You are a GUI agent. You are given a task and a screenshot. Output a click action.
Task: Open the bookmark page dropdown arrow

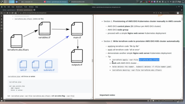[158, 13]
